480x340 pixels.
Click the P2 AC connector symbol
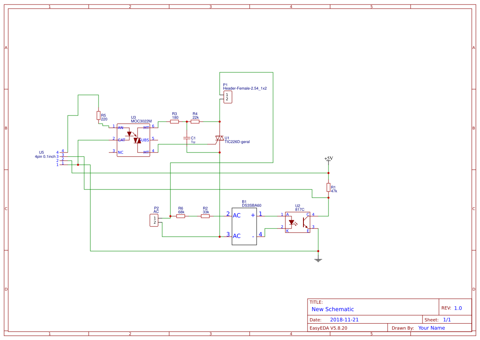point(154,220)
